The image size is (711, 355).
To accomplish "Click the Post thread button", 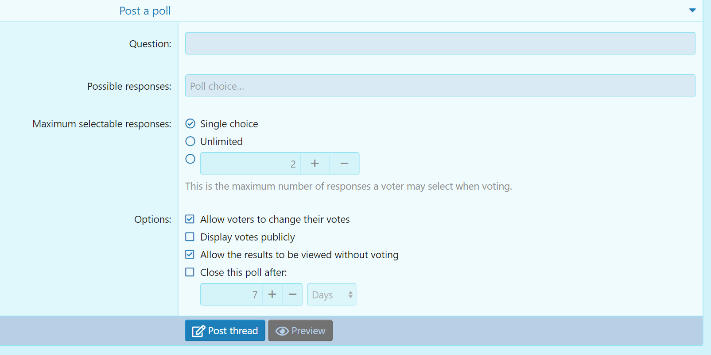I will [x=225, y=331].
